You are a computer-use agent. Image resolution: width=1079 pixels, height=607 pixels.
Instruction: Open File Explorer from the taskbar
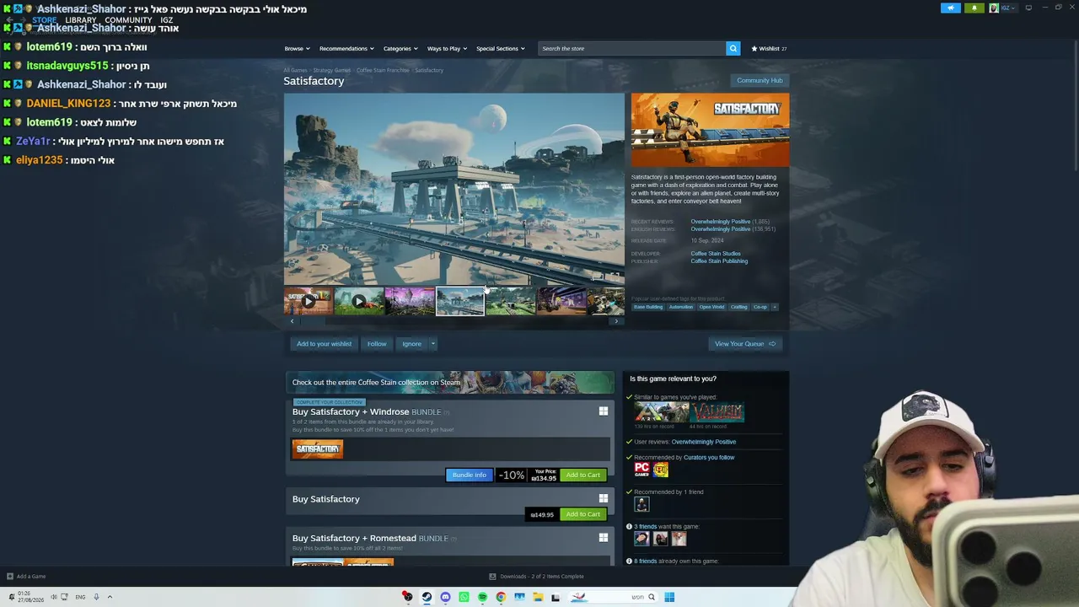pos(537,597)
